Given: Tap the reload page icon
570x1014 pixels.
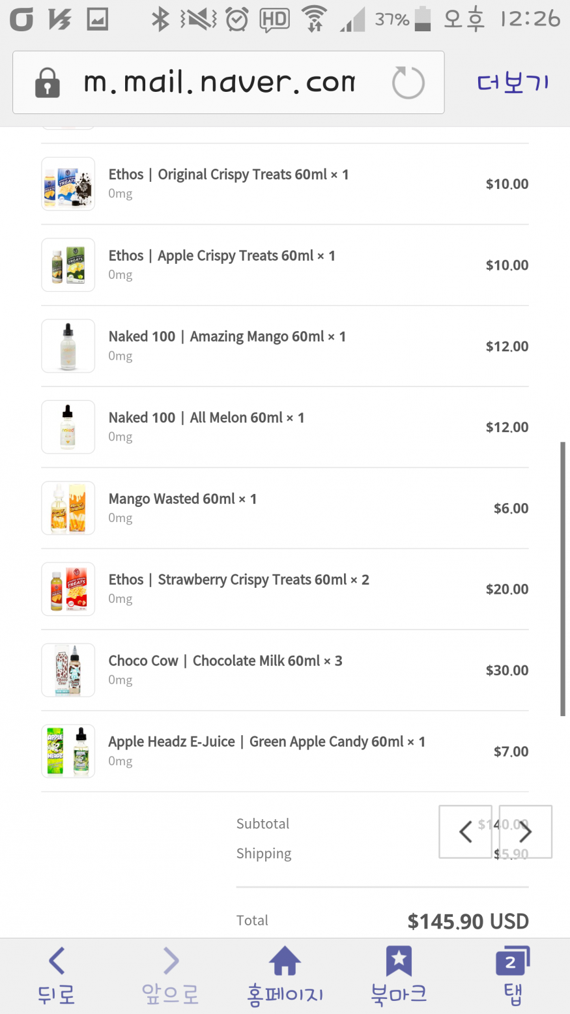Looking at the screenshot, I should coord(408,83).
